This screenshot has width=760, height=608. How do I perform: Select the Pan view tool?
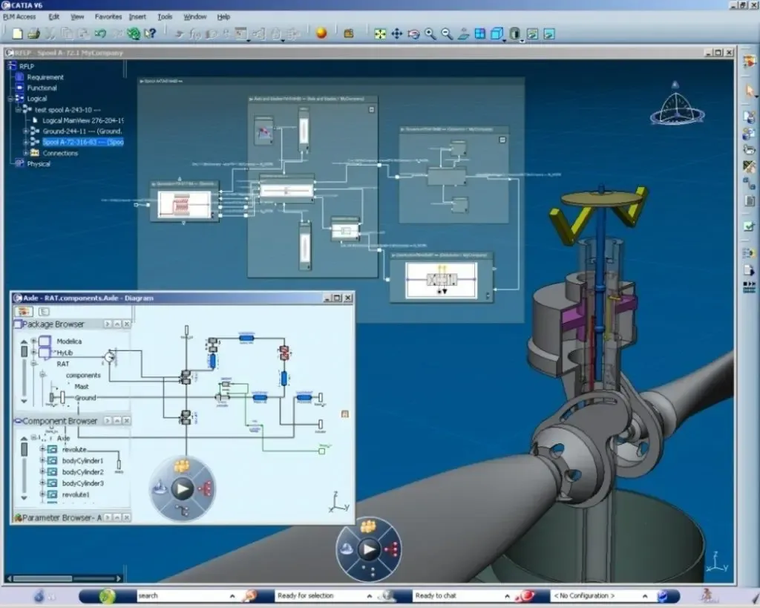click(x=396, y=33)
